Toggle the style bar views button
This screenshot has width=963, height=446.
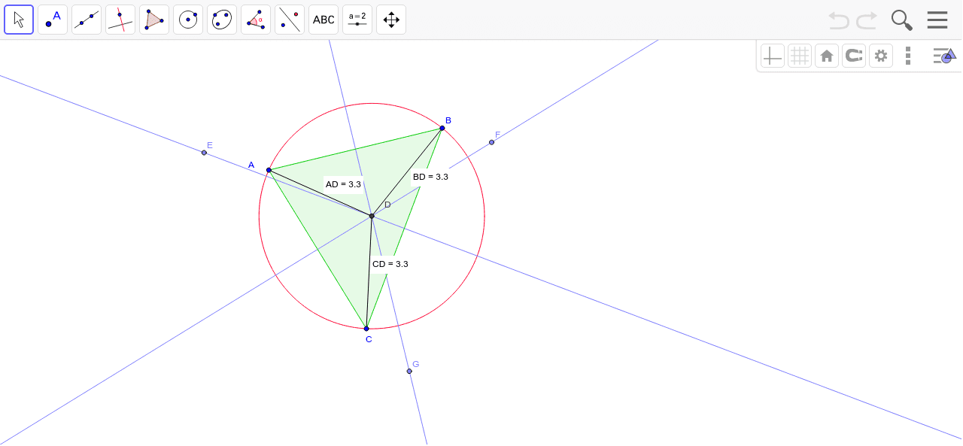[943, 56]
